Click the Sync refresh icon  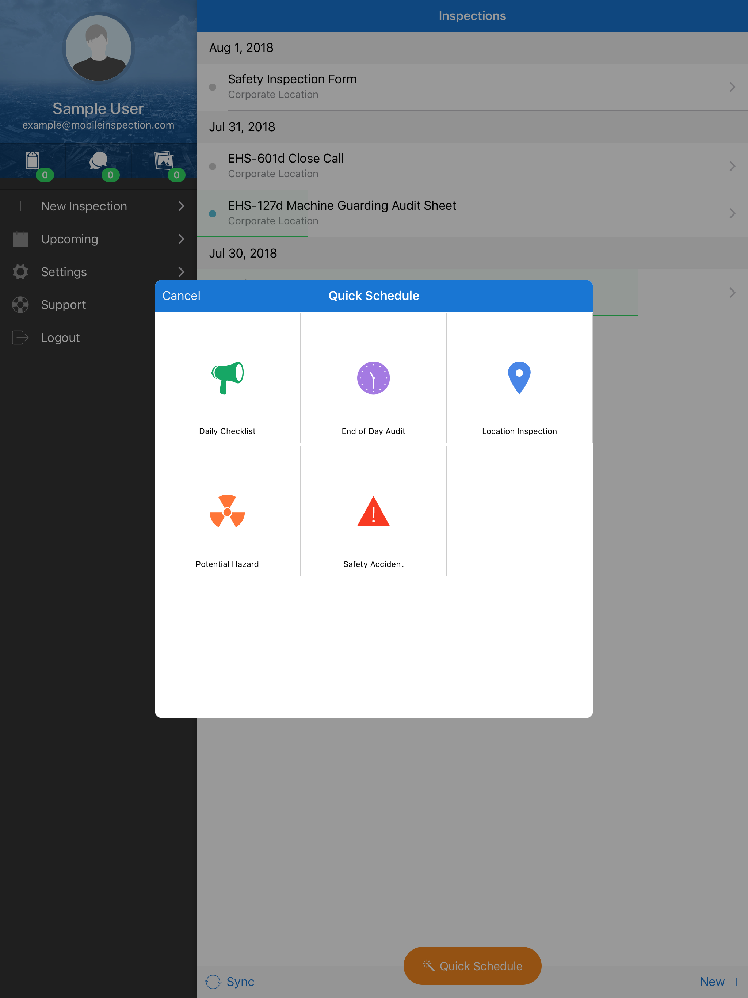(x=213, y=981)
